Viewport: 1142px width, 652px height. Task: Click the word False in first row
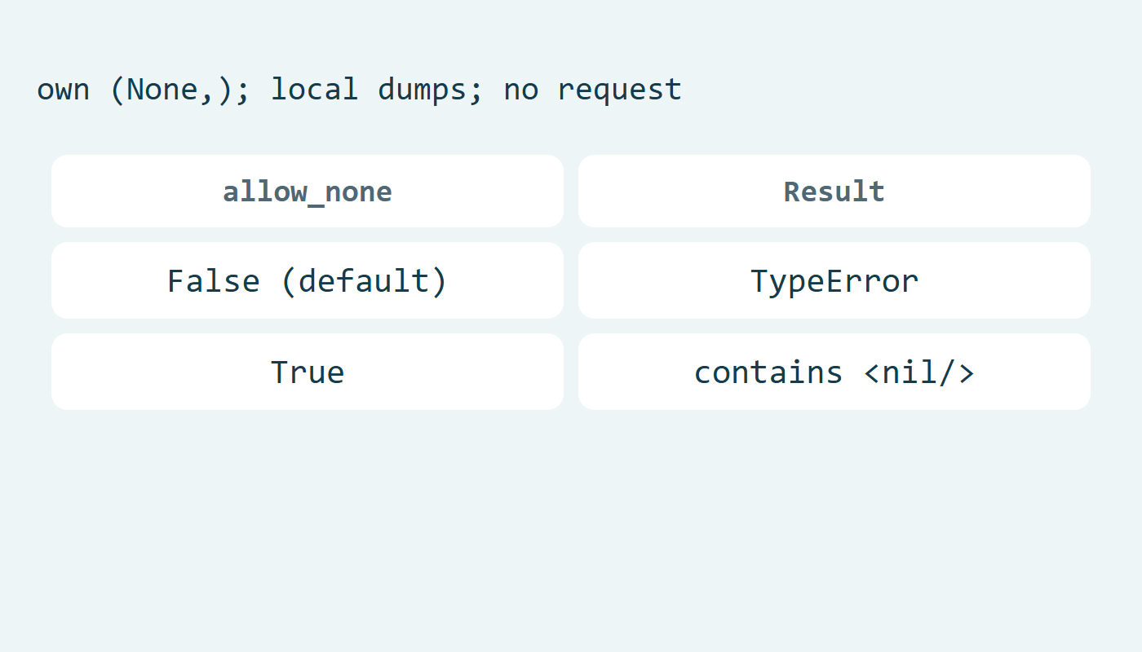(x=214, y=281)
